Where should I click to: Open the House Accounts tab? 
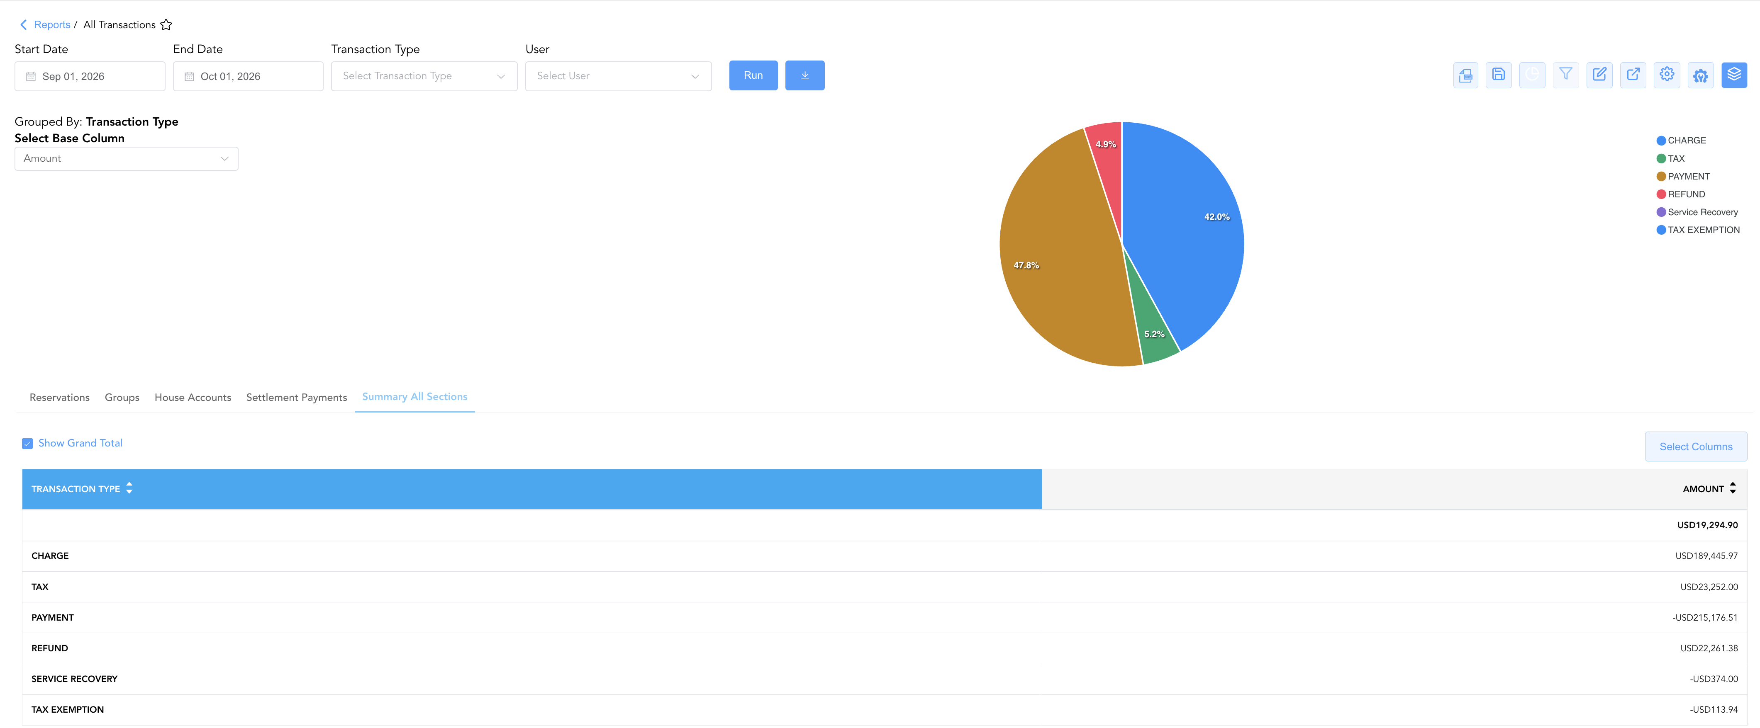193,398
